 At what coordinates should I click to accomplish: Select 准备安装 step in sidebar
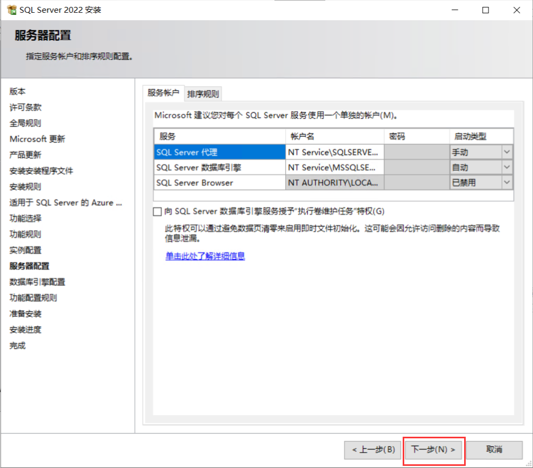pyautogui.click(x=25, y=314)
